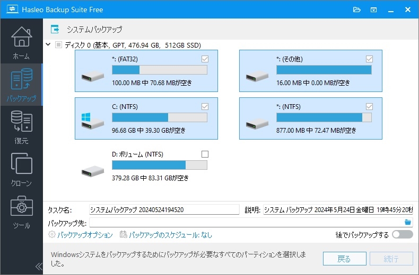Click the C: Windows drive icon
419x275 pixels.
coord(93,121)
